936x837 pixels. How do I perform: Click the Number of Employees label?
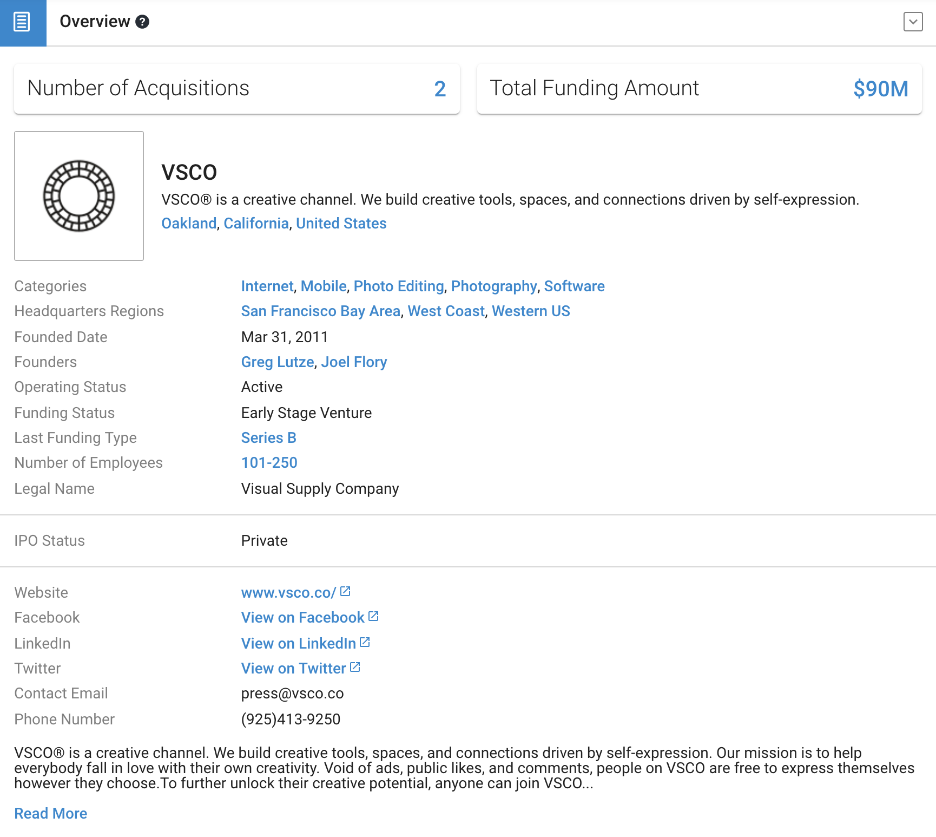pyautogui.click(x=88, y=463)
